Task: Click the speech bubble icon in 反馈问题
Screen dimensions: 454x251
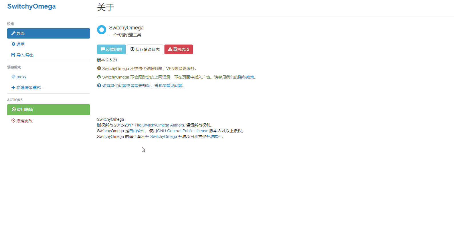Action: tap(103, 49)
